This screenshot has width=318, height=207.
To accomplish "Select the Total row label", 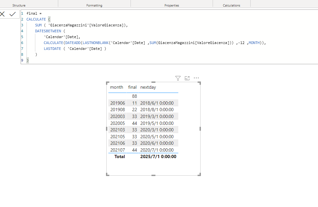I will tap(120, 156).
